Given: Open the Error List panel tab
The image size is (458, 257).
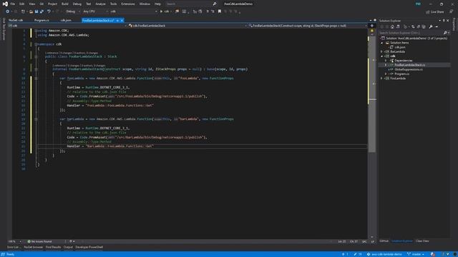Looking at the screenshot, I should pyautogui.click(x=14, y=247).
